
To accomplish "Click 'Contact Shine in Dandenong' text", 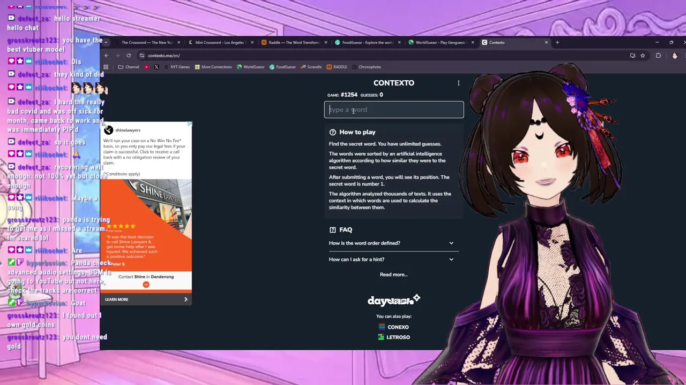I will (x=146, y=276).
